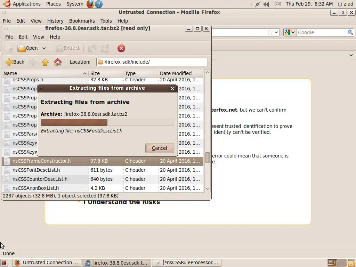Open the tab list dropdown arrow
The width and height of the screenshot is (356, 267).
click(351, 55)
